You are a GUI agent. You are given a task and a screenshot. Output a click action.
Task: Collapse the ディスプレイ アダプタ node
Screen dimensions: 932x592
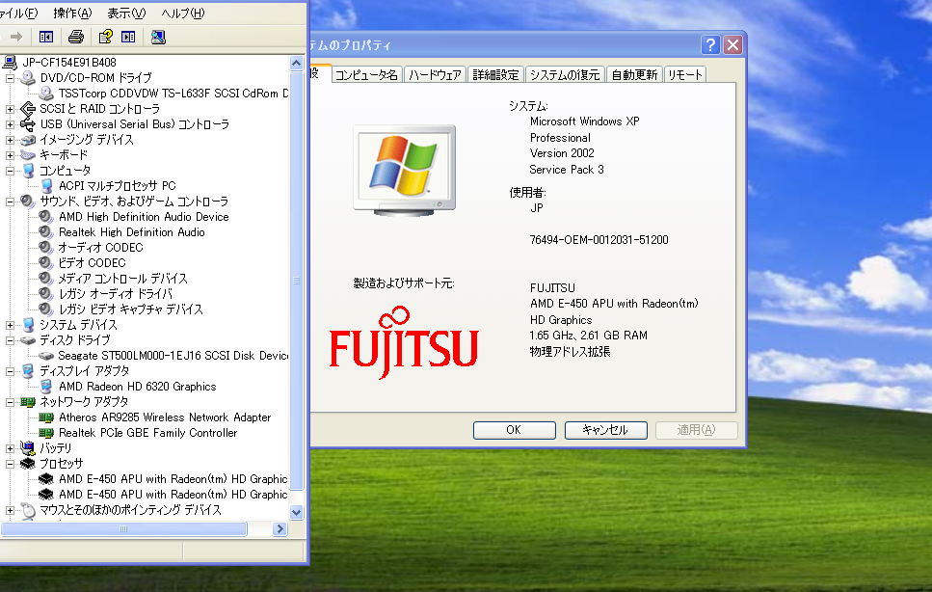click(10, 371)
